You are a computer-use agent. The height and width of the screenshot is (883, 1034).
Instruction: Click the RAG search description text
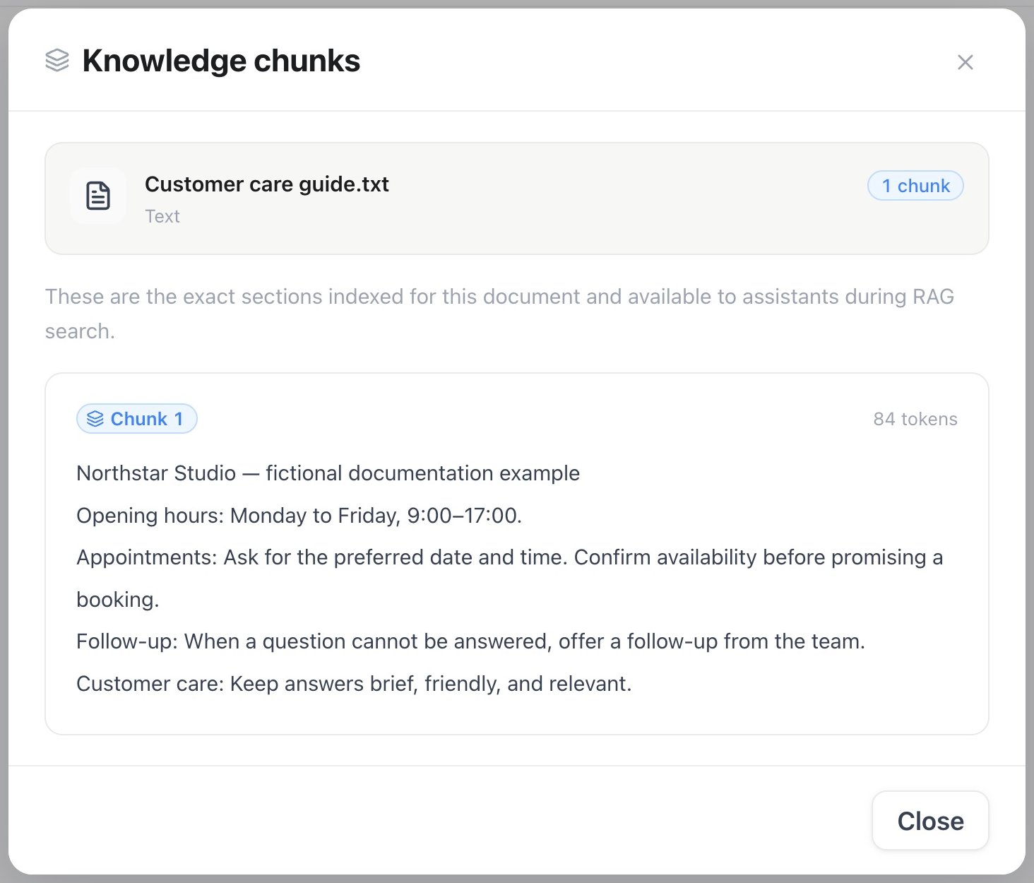499,314
